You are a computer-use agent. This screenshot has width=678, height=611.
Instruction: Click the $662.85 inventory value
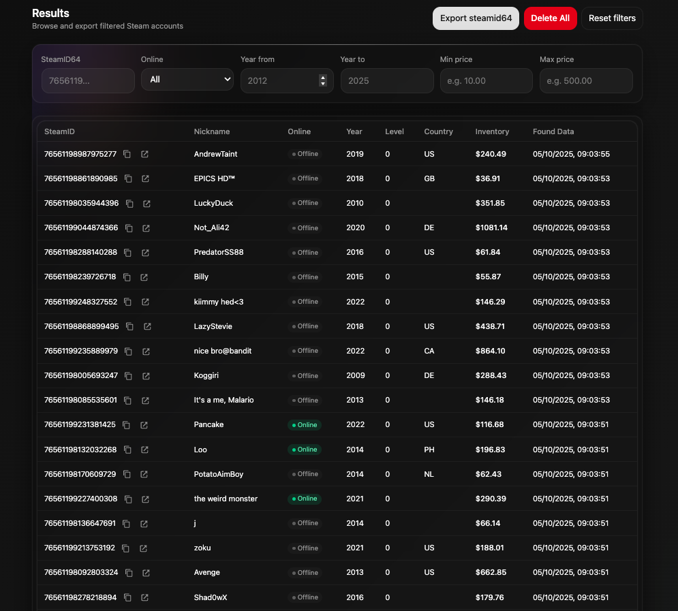point(491,573)
